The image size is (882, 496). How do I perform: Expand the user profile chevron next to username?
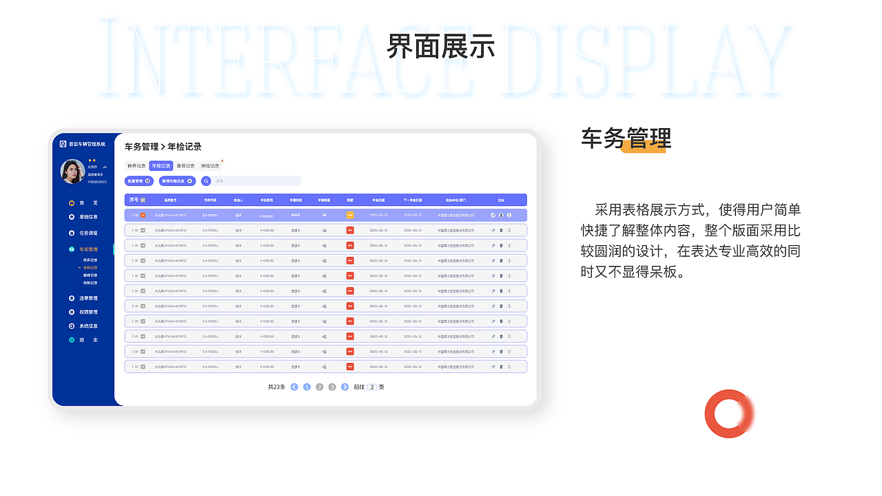tap(105, 168)
